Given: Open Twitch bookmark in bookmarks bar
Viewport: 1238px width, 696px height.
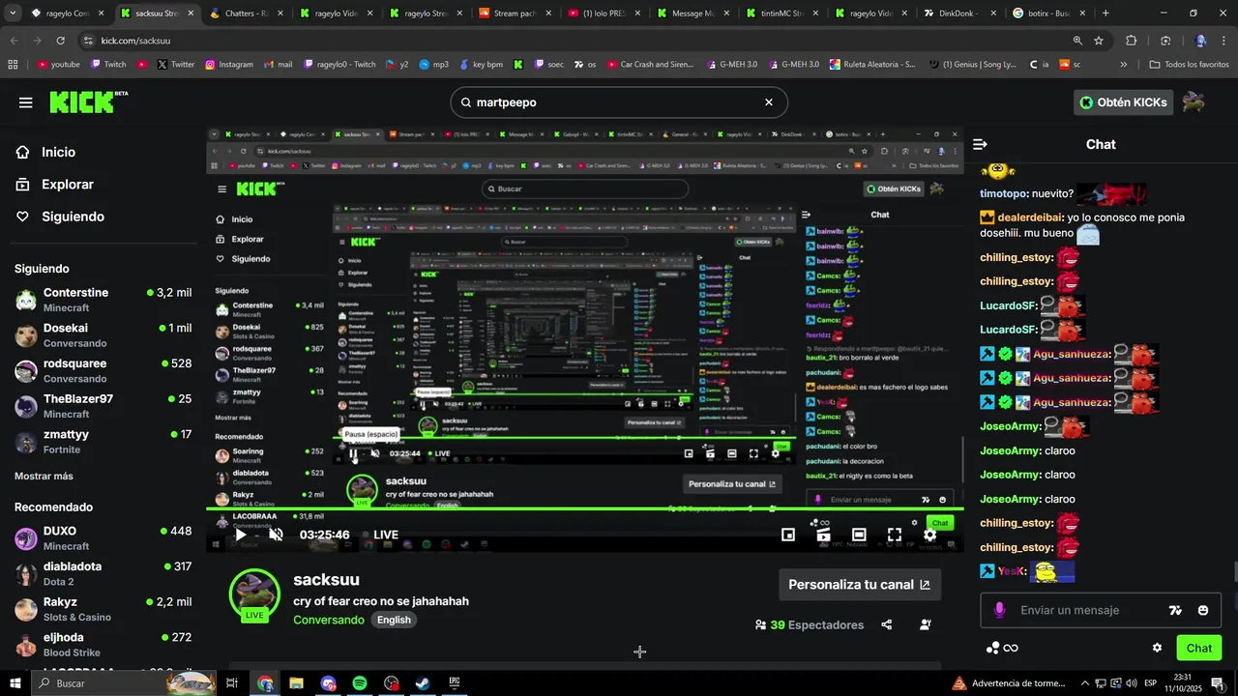Looking at the screenshot, I should 108,65.
